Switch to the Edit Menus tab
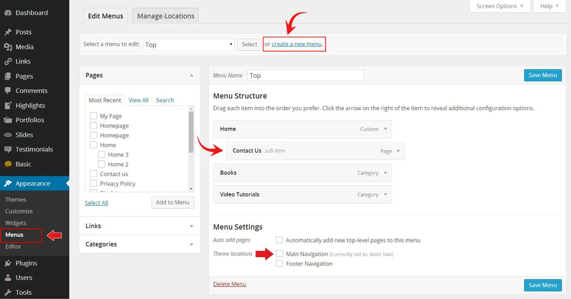This screenshot has width=571, height=299. point(105,16)
